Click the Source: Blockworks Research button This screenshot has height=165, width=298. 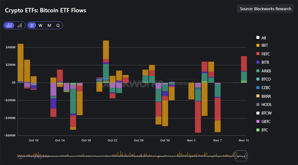[265, 9]
